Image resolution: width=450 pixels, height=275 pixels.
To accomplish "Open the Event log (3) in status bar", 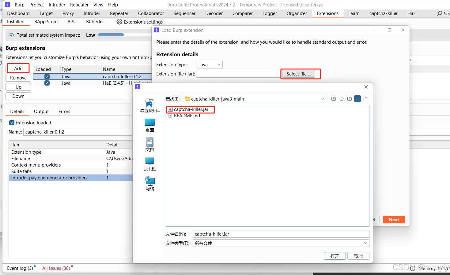I will coord(20,268).
